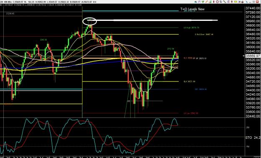This screenshot has height=158, width=261.
Task: Click the "T=O Levels New" label
Action: [x=193, y=9]
